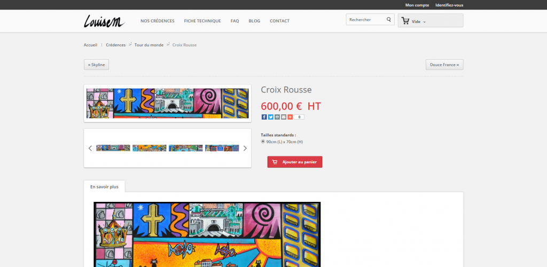Click the Rechercher search field

tap(365, 20)
